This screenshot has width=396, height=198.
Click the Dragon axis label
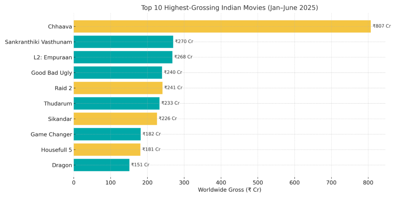point(62,166)
